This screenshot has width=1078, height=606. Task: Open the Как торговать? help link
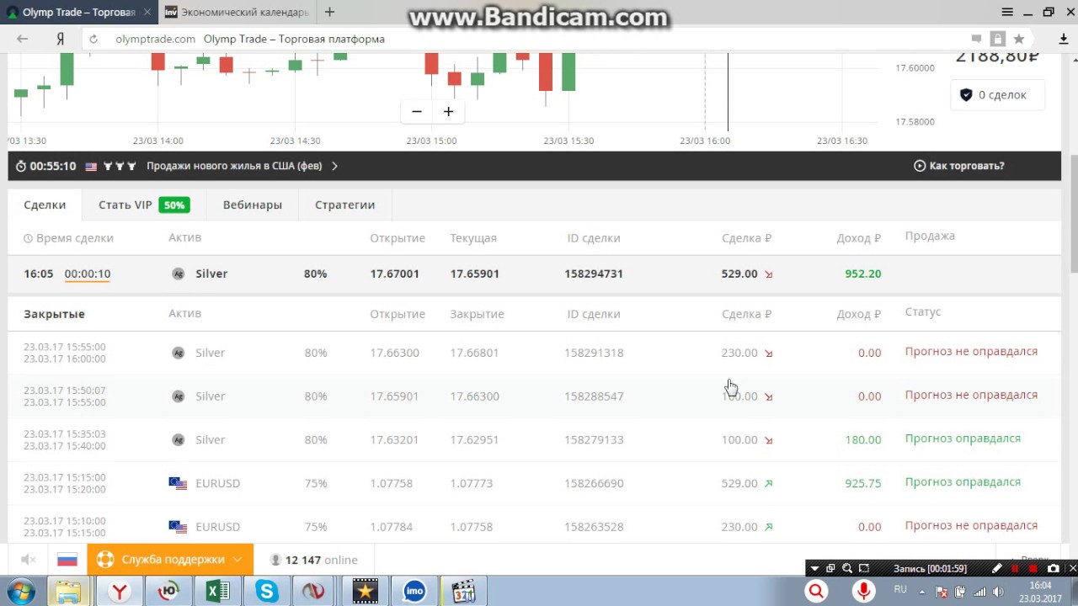point(959,166)
